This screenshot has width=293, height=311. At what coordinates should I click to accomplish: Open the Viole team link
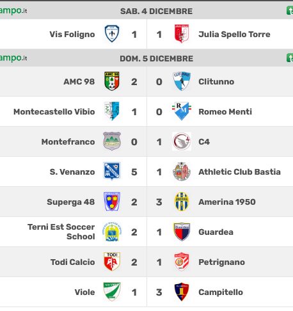[x=85, y=292]
